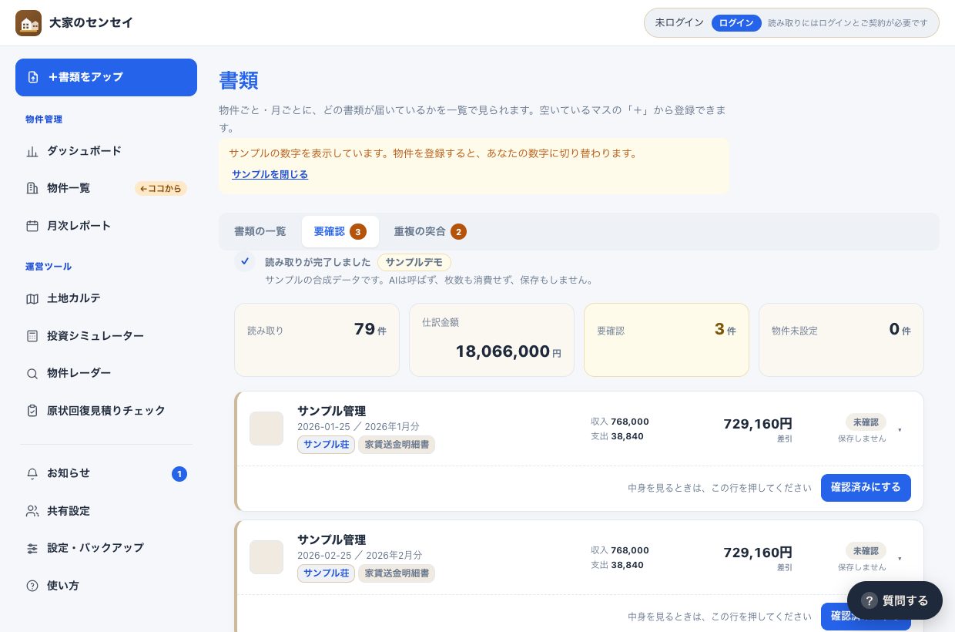Click the 729,160円 amount in the 2026年1月分 row

tap(758, 424)
